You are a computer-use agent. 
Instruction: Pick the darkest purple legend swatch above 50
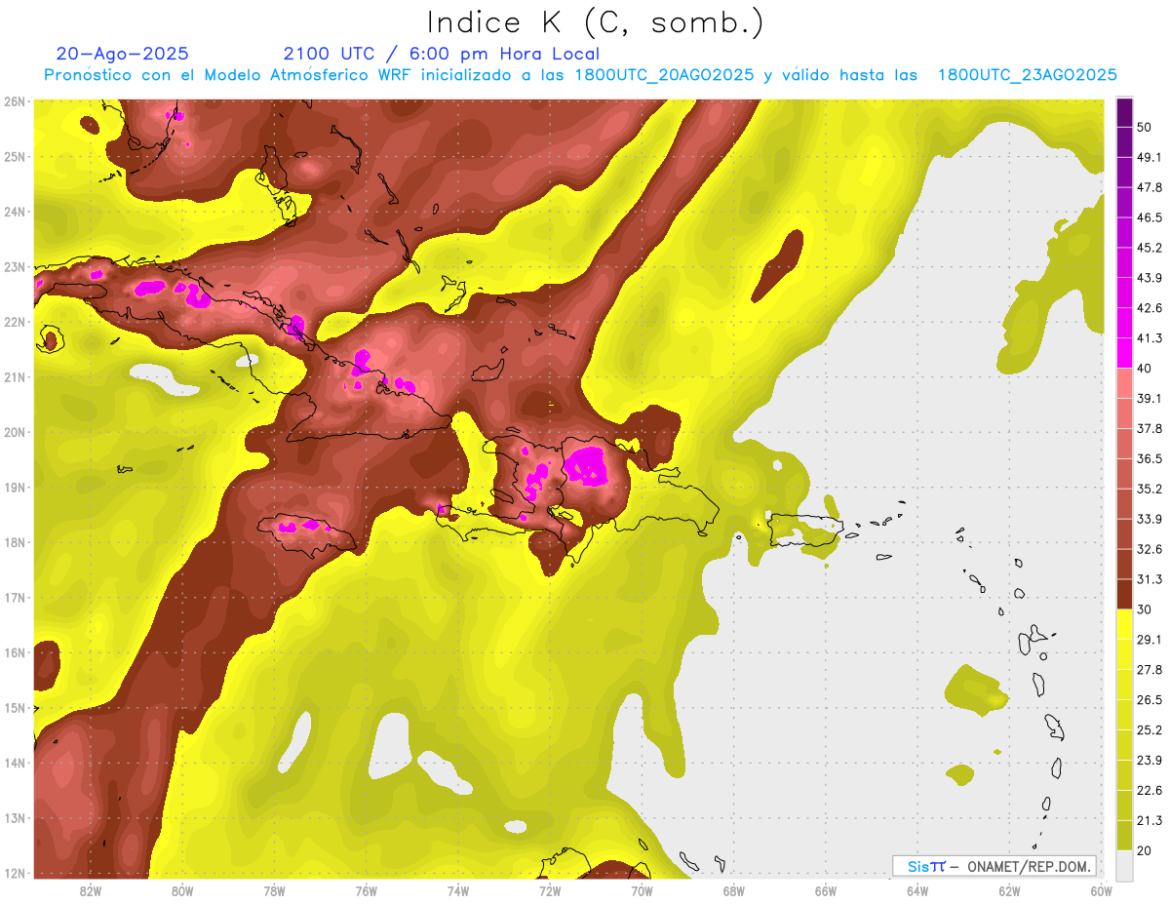tap(1124, 112)
